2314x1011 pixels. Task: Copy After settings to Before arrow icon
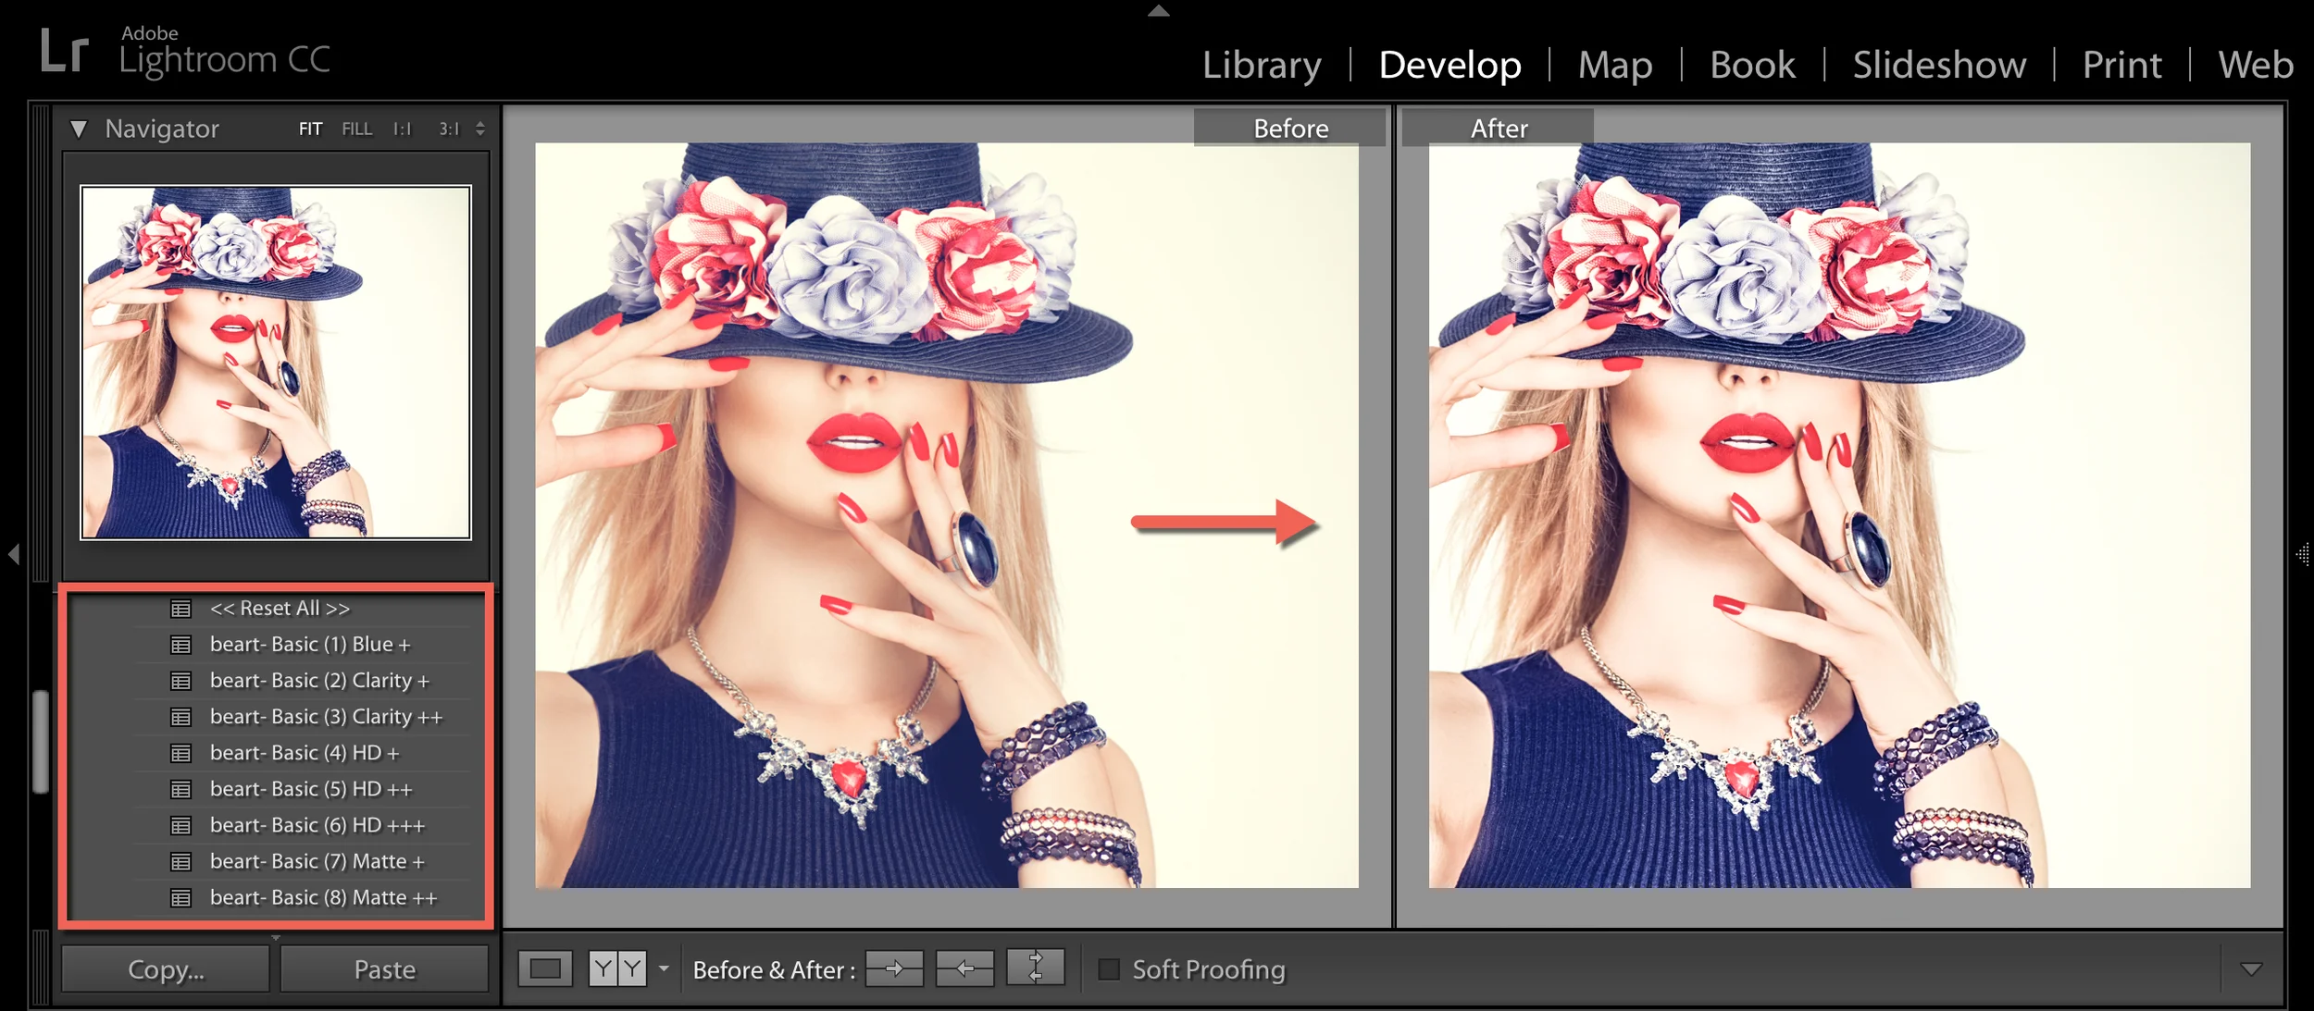[x=964, y=968]
